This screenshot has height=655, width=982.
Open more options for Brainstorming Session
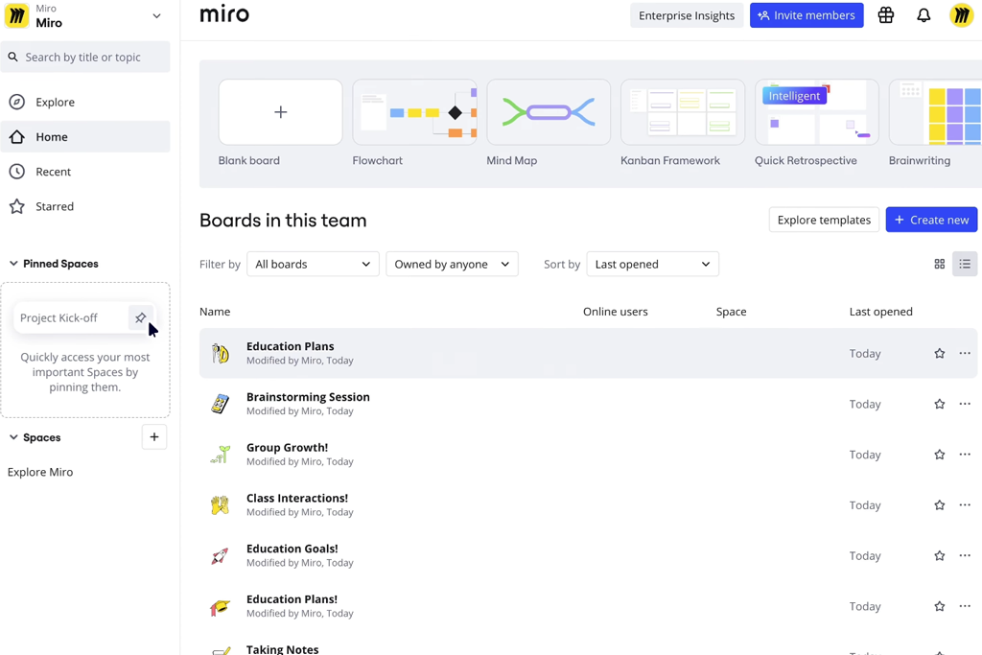[965, 404]
